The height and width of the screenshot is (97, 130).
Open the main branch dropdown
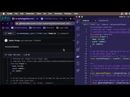pyautogui.click(x=9, y=33)
